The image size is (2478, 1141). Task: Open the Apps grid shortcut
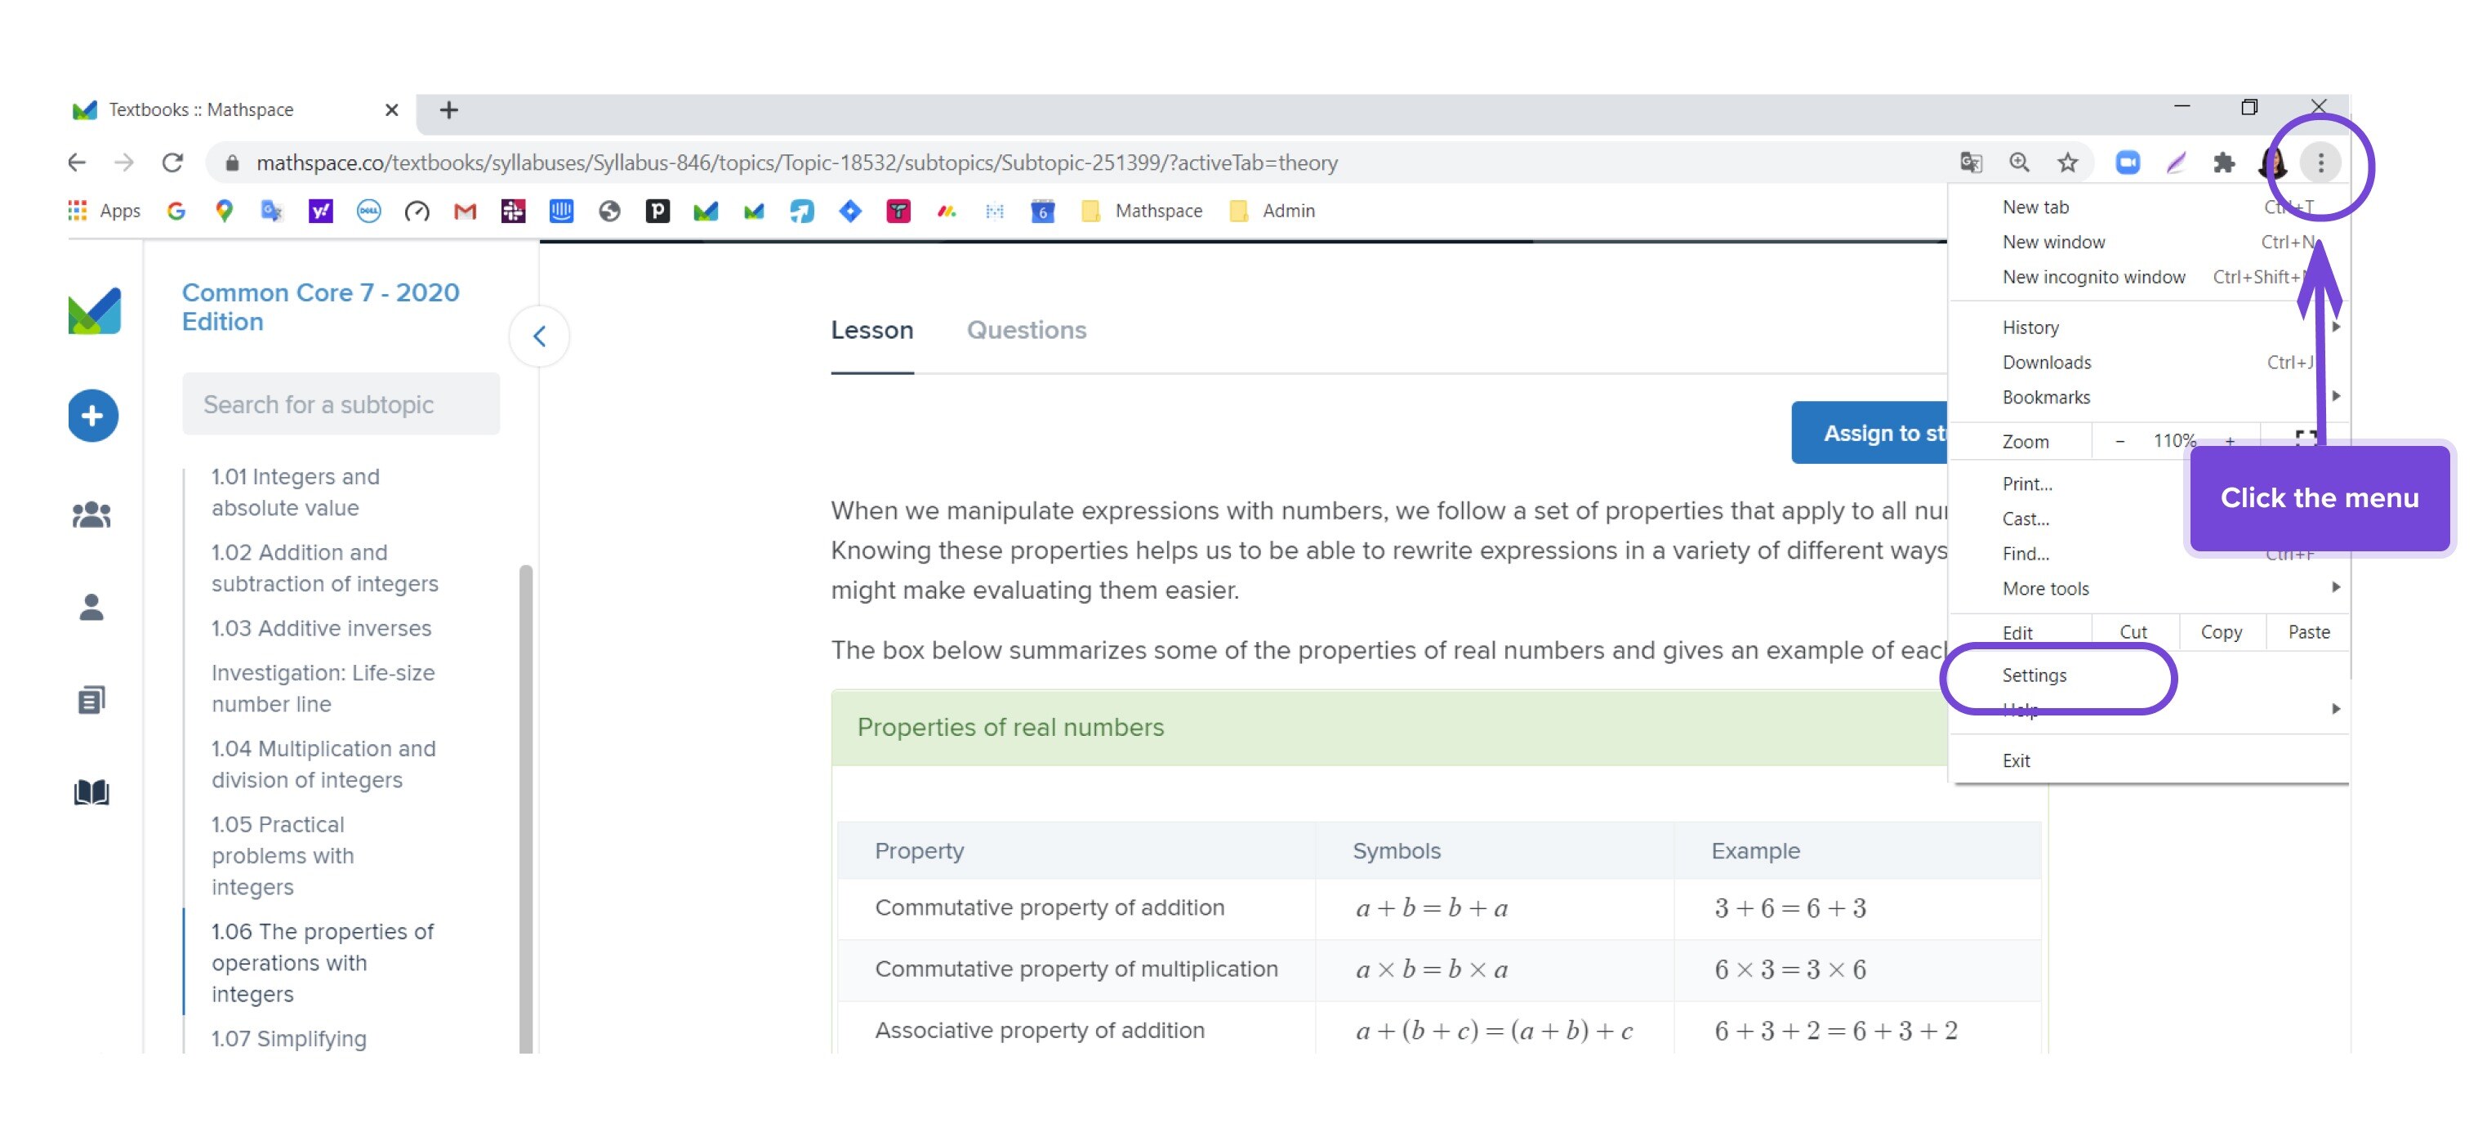pos(104,211)
